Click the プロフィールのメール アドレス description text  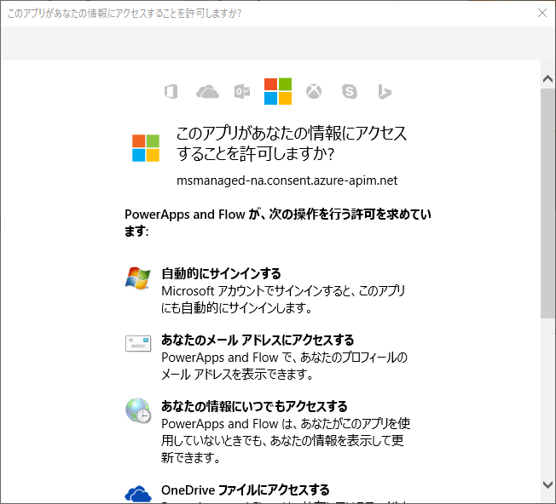pos(284,365)
